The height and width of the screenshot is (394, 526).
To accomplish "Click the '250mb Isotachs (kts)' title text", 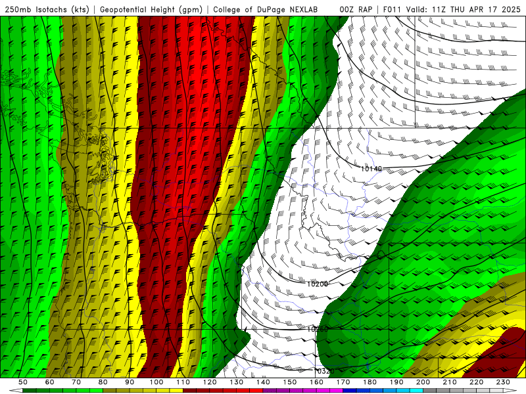I will 47,10.
